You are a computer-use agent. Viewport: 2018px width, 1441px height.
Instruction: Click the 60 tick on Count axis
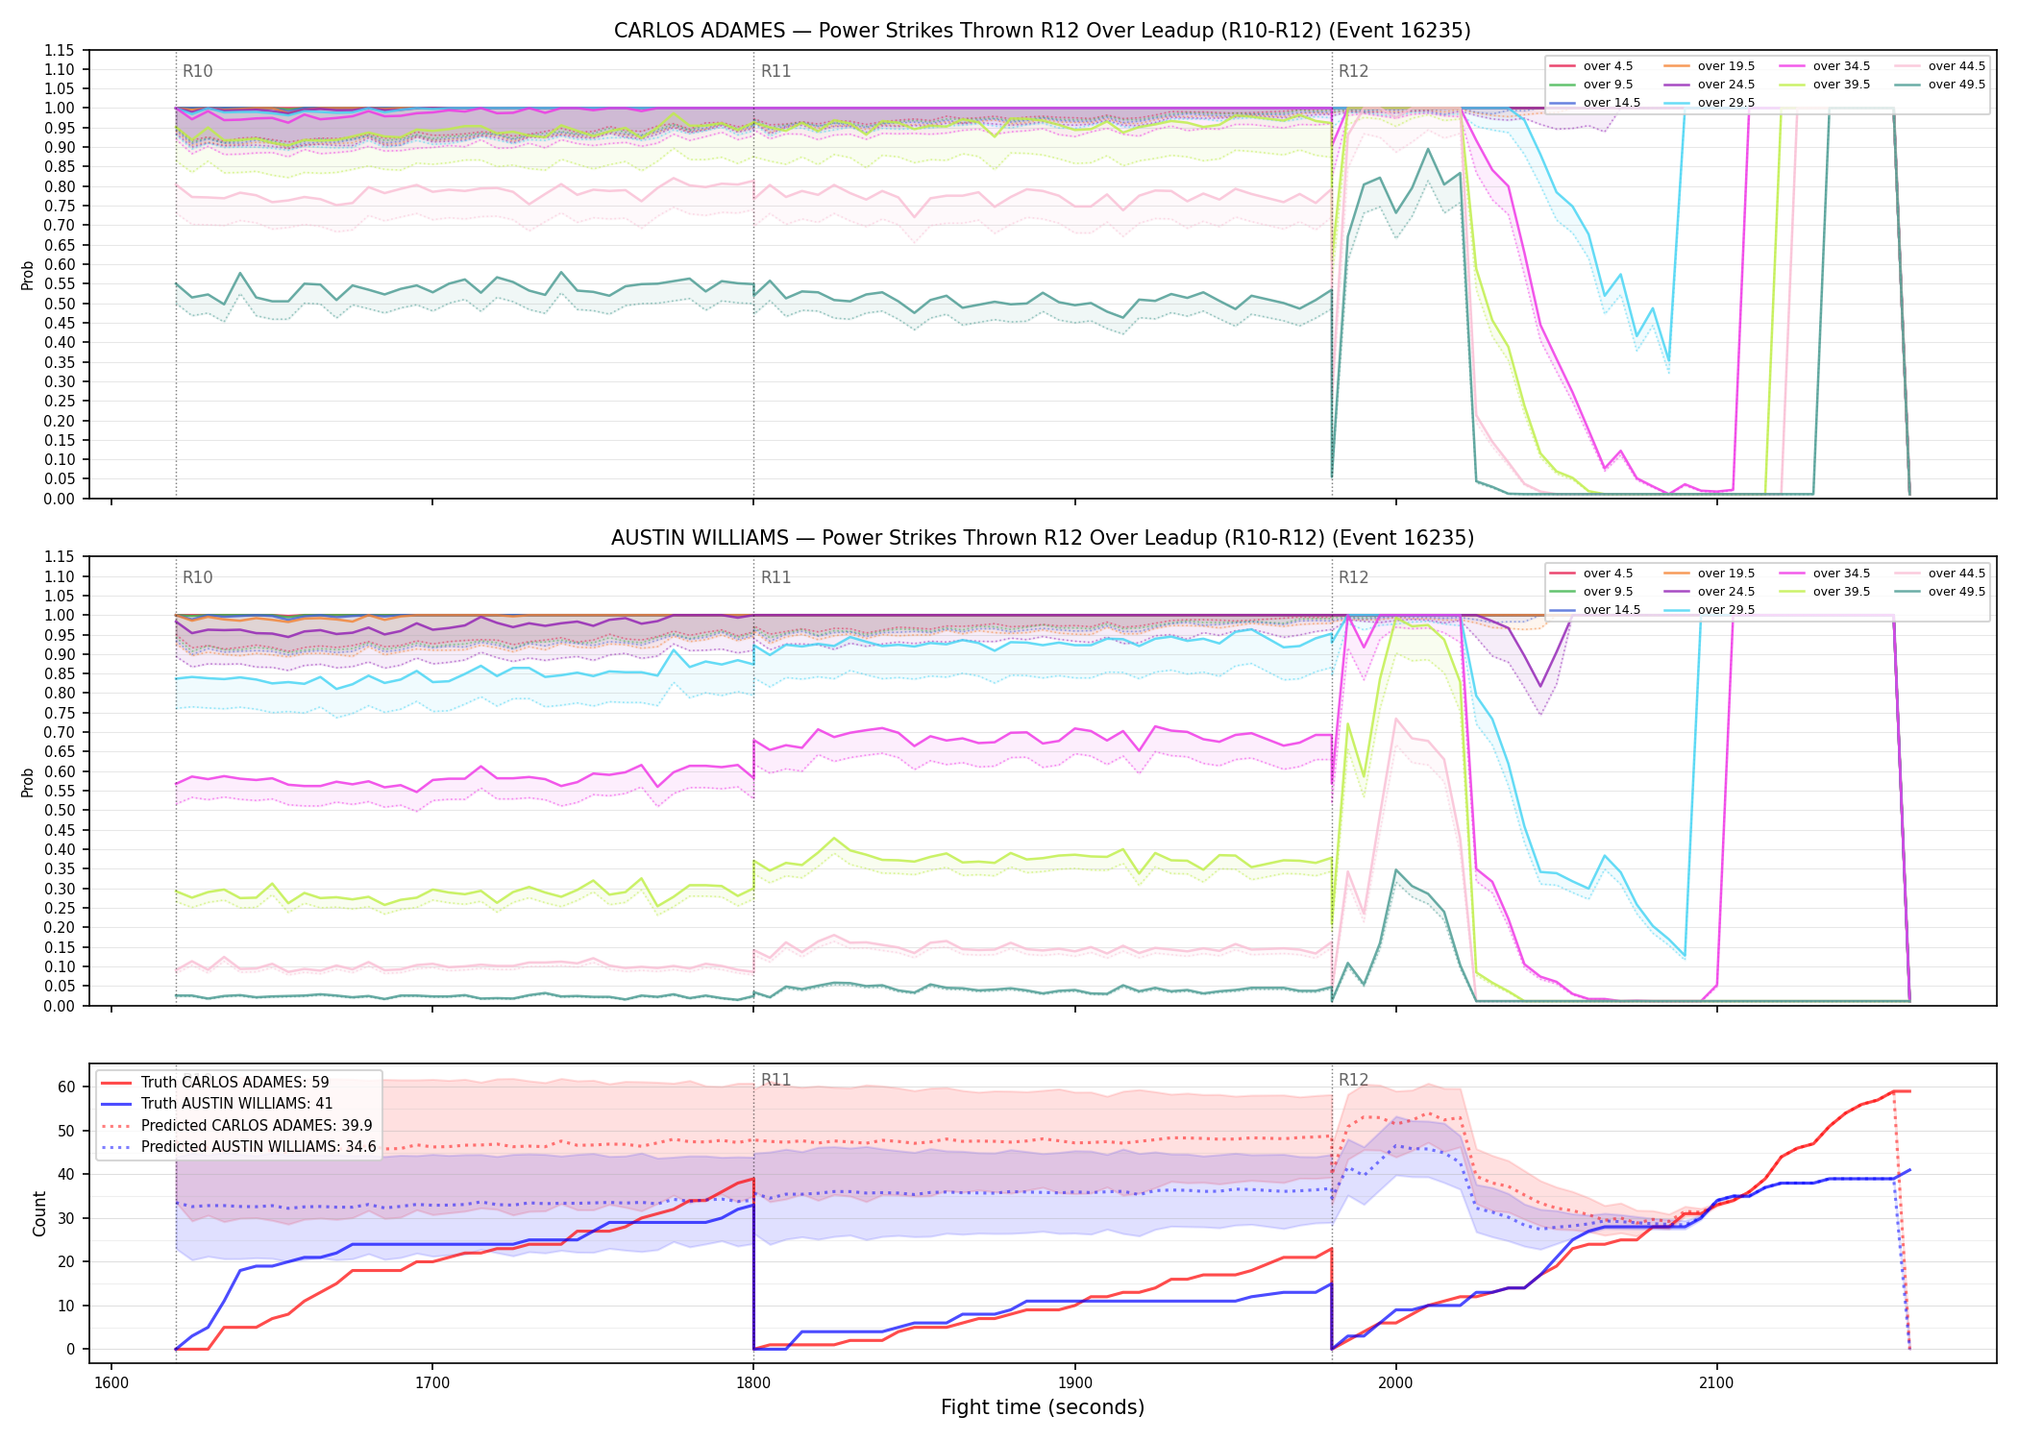[x=66, y=1087]
